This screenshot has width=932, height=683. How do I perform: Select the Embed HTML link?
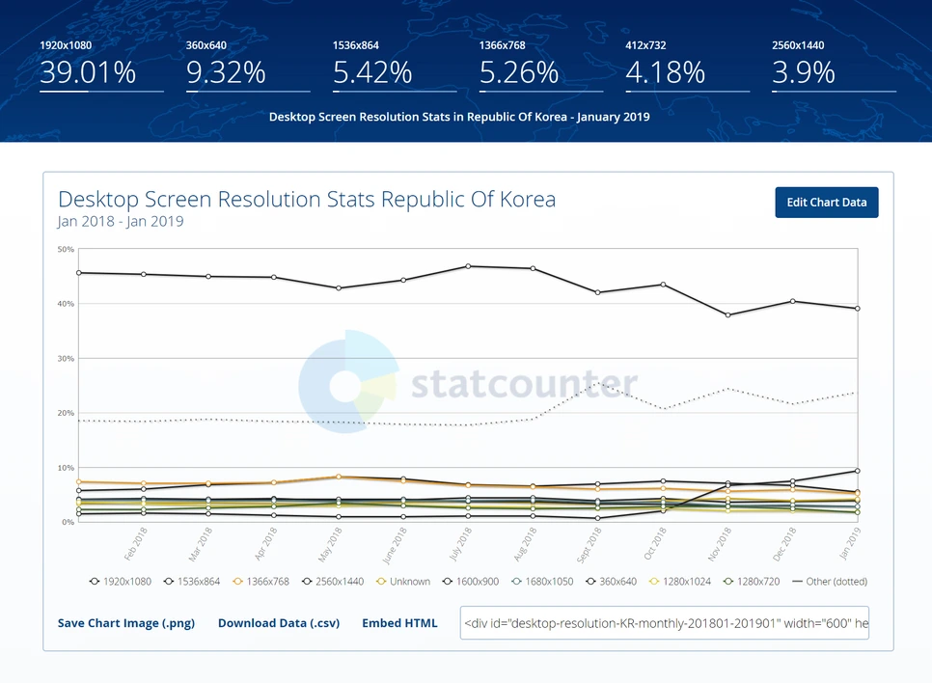[x=399, y=623]
